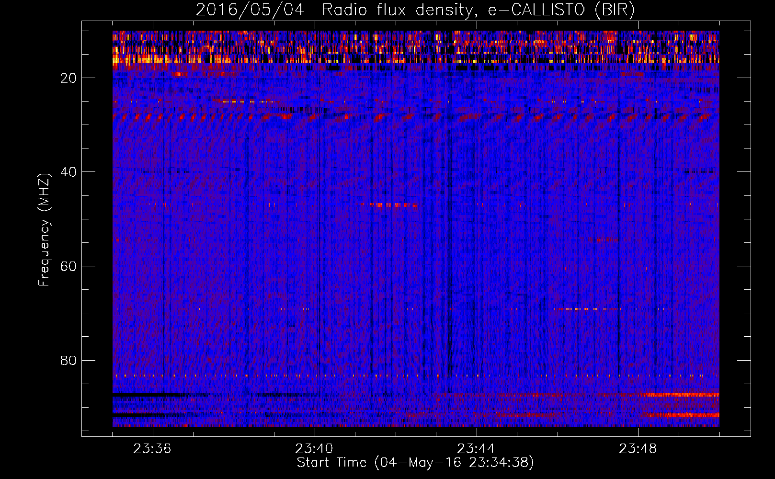Click the 80 MHz frequency tick label

pos(69,360)
